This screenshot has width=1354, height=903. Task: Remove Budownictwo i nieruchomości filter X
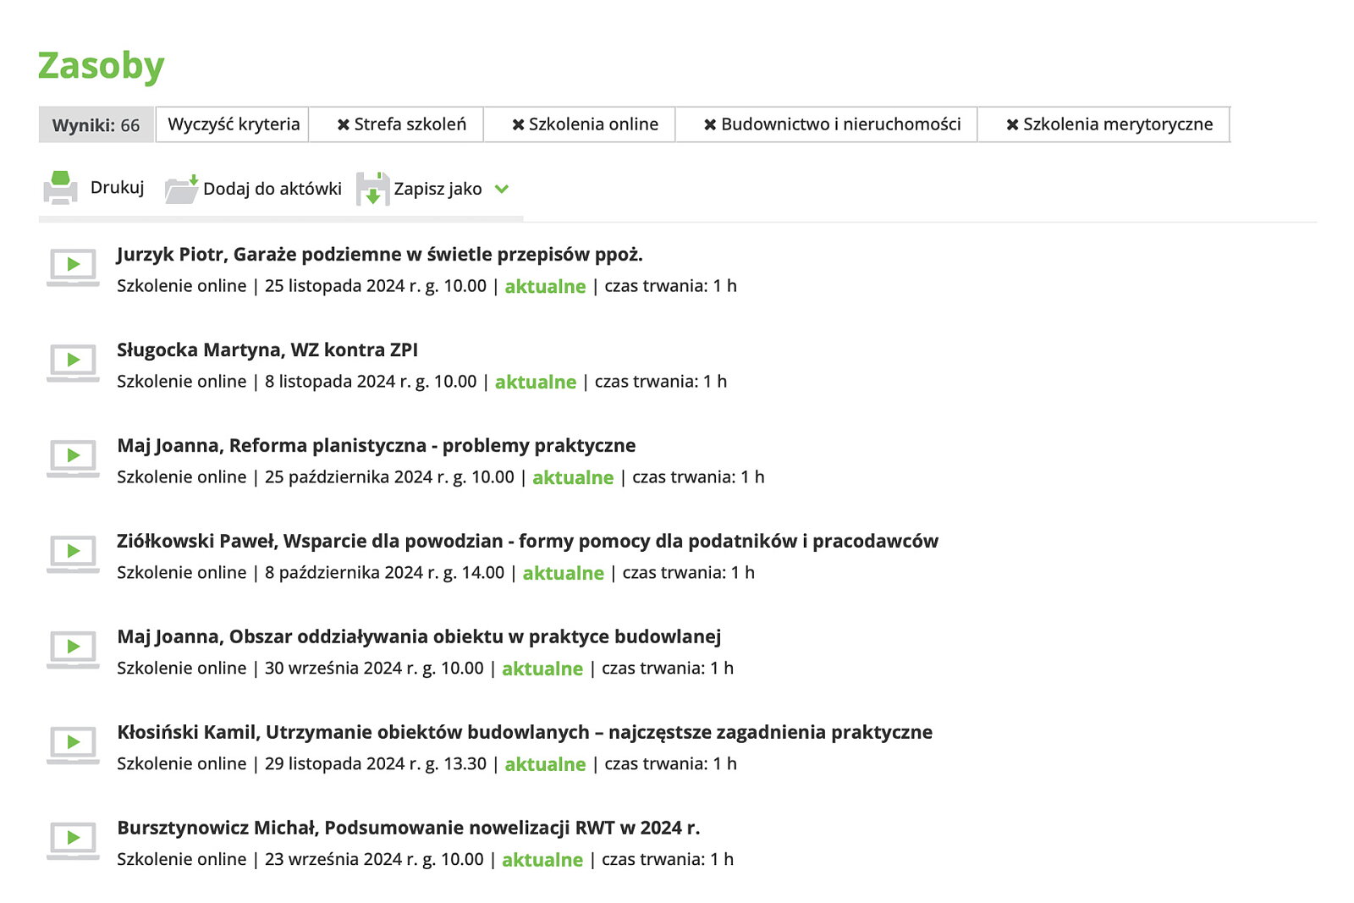(710, 125)
